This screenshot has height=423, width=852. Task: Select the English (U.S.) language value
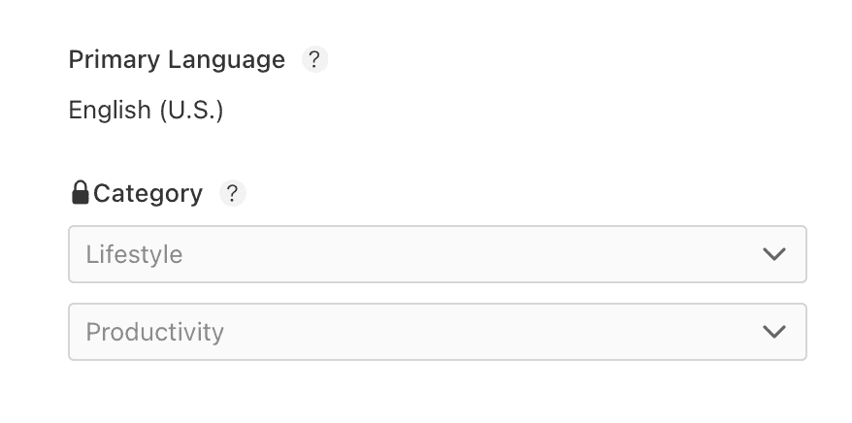tap(146, 111)
